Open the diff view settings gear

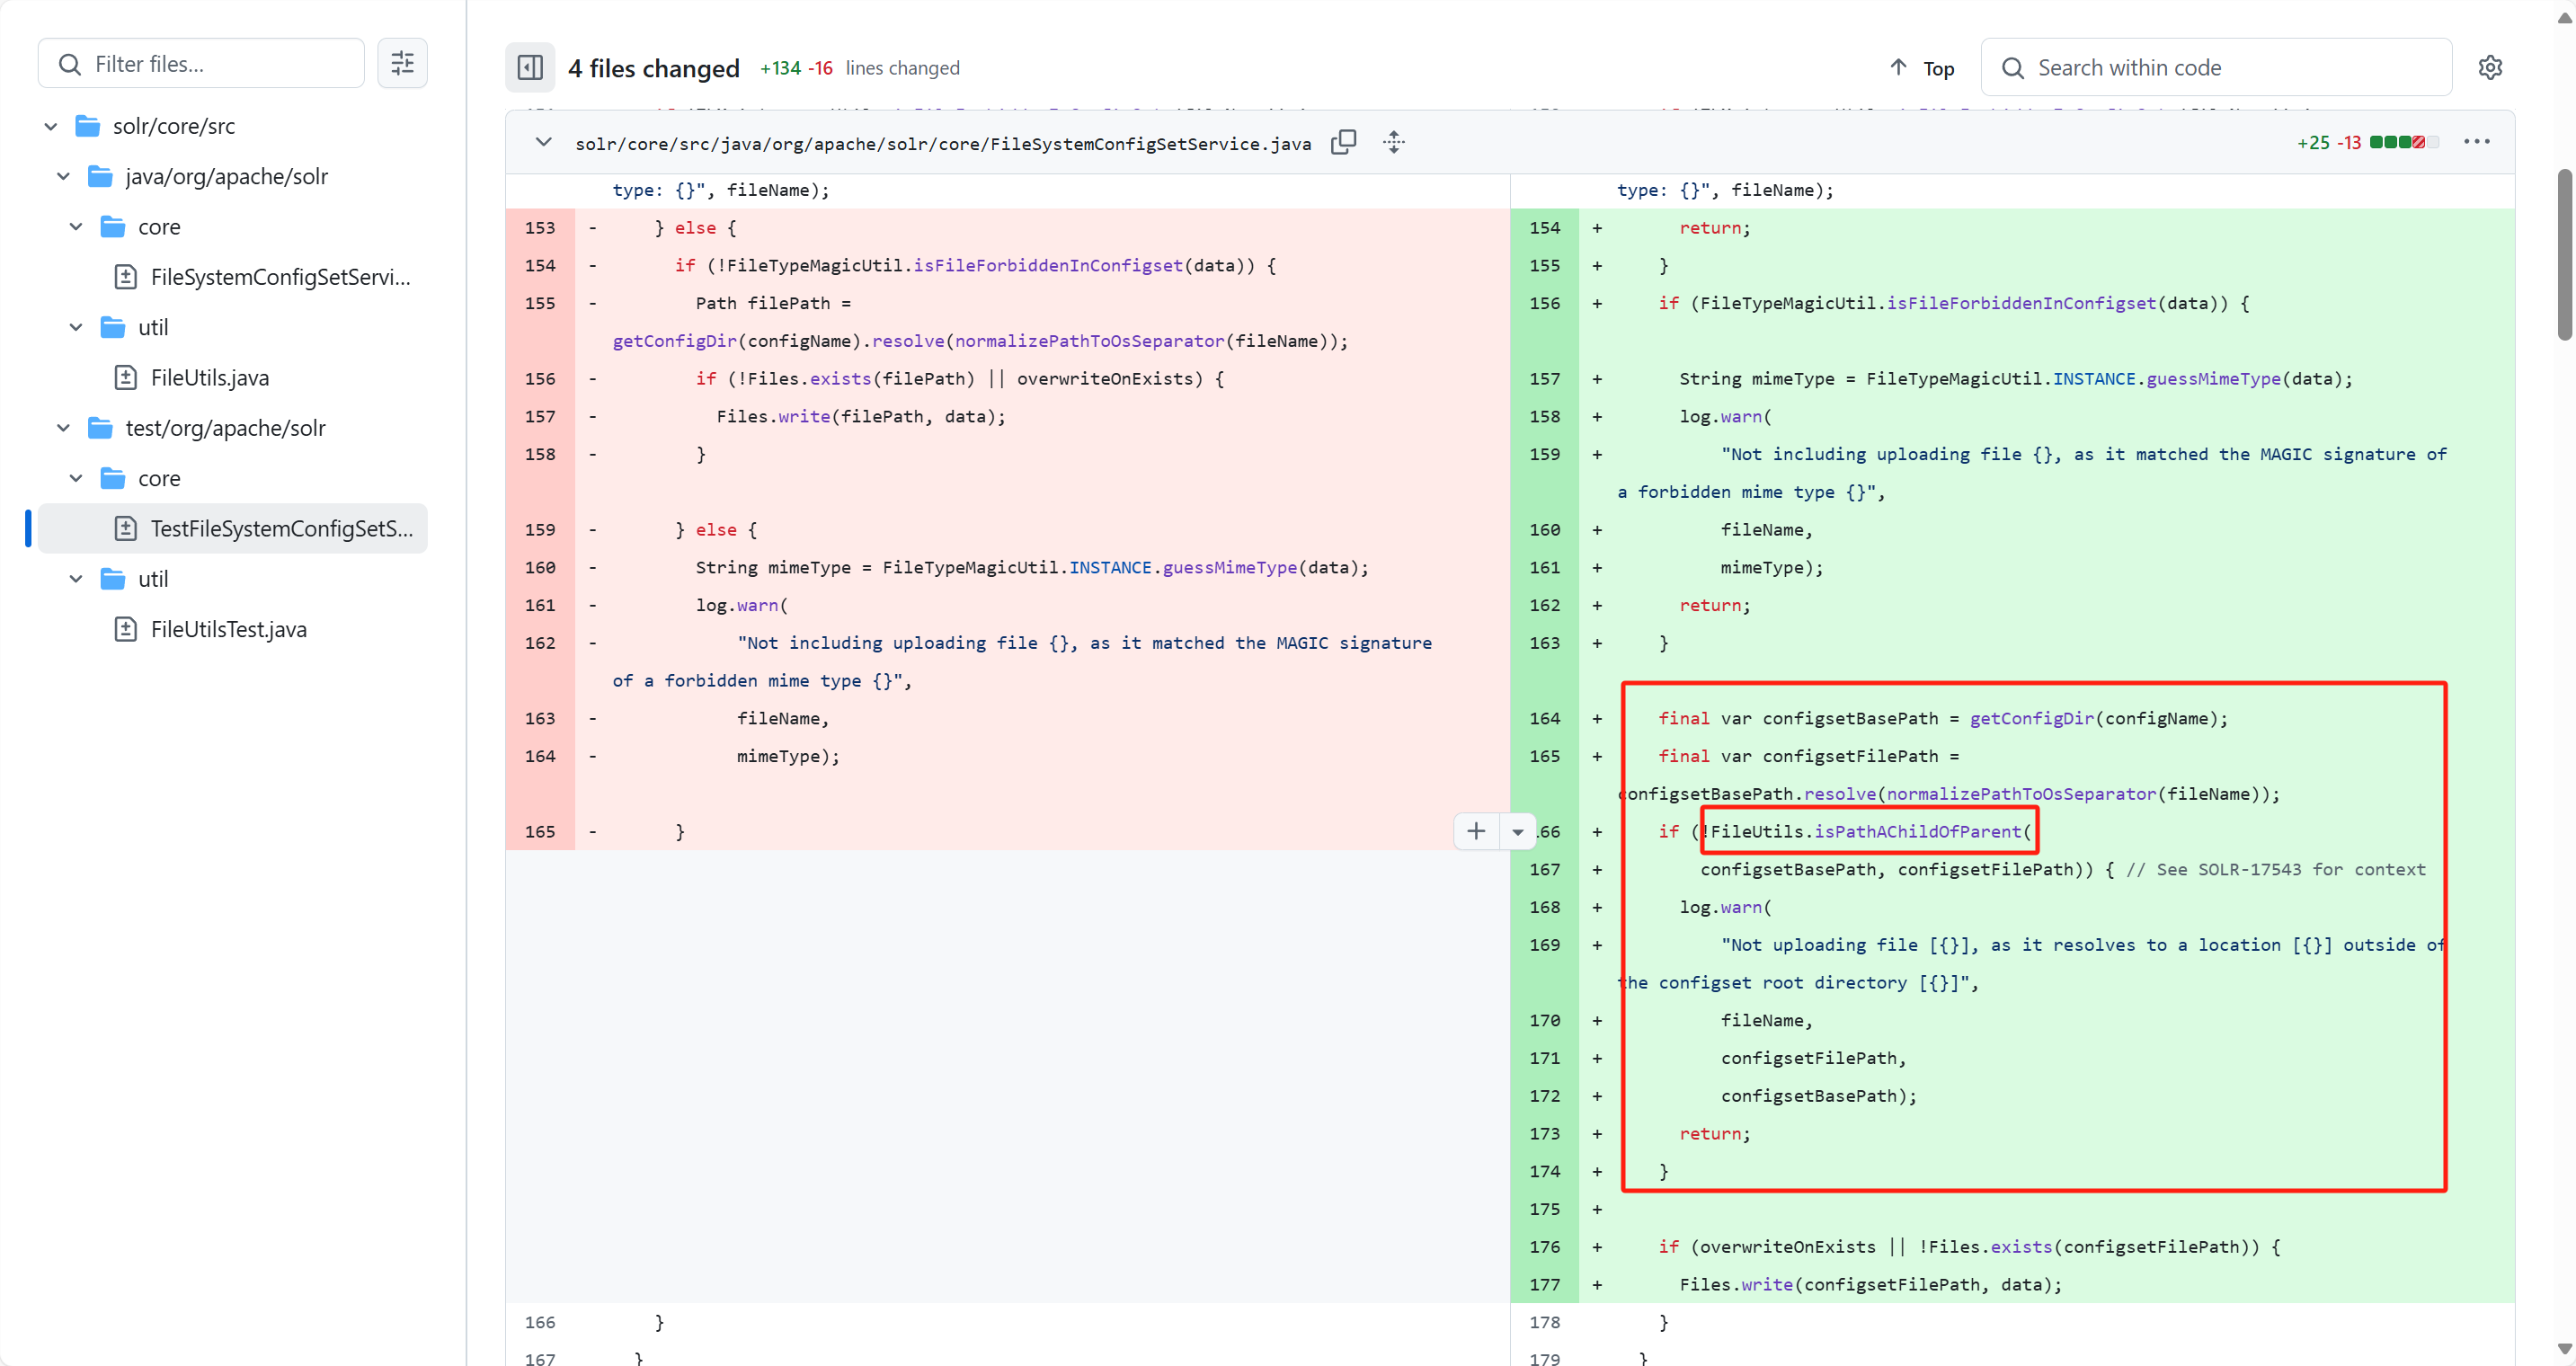(x=2490, y=67)
